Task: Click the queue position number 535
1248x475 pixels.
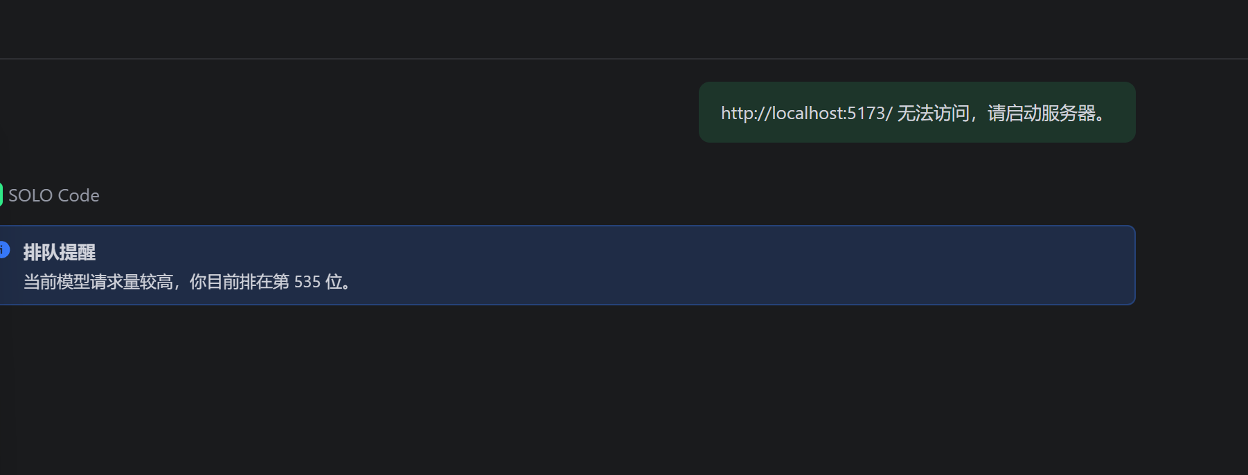Action: tap(307, 282)
